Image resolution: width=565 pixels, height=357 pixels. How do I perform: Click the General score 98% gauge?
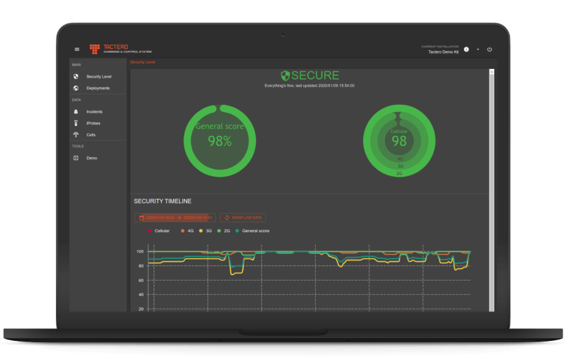[x=220, y=141]
